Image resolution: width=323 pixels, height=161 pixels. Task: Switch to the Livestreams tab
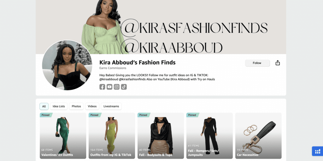click(x=111, y=106)
